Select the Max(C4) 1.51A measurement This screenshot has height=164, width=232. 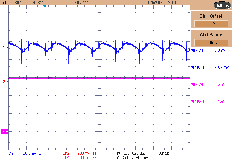[x=210, y=84]
